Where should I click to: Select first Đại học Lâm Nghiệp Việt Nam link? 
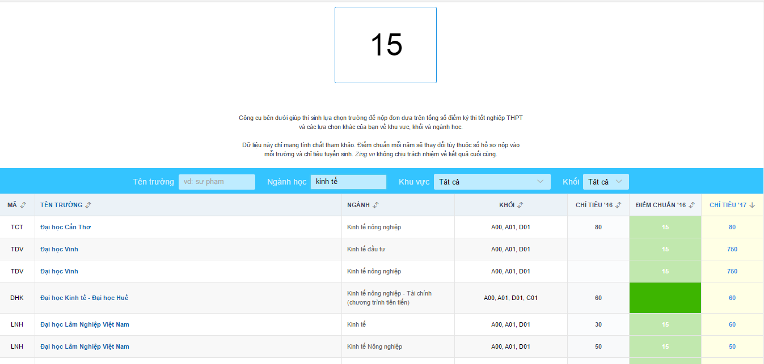(85, 324)
